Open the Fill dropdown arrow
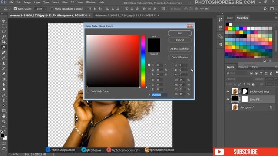This screenshot has width=278, height=156. [x=276, y=84]
